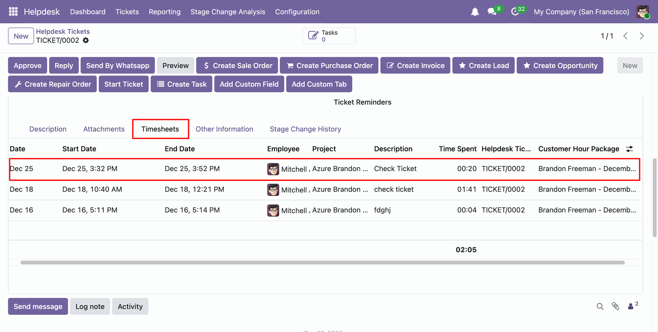
Task: Select the Dec 18 check ticket row
Action: [x=393, y=190]
